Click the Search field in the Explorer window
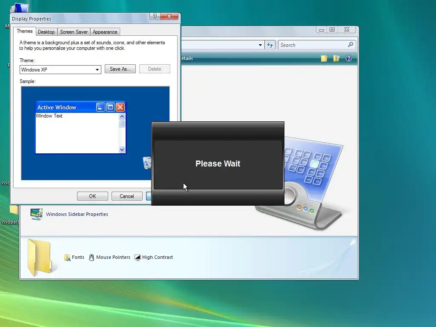This screenshot has height=327, width=436. click(317, 45)
